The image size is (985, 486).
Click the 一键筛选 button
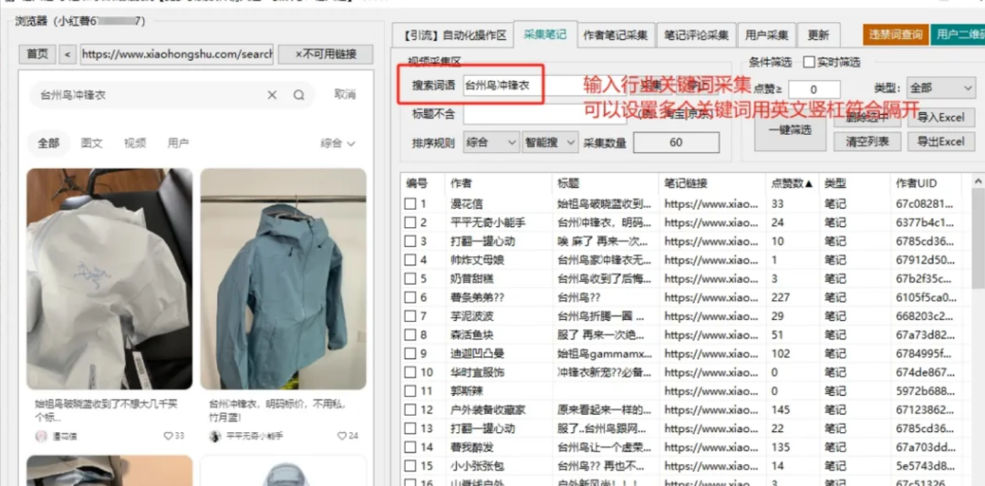pyautogui.click(x=790, y=130)
